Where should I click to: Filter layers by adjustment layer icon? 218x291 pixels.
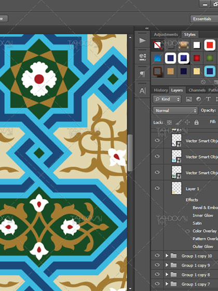click(198, 99)
